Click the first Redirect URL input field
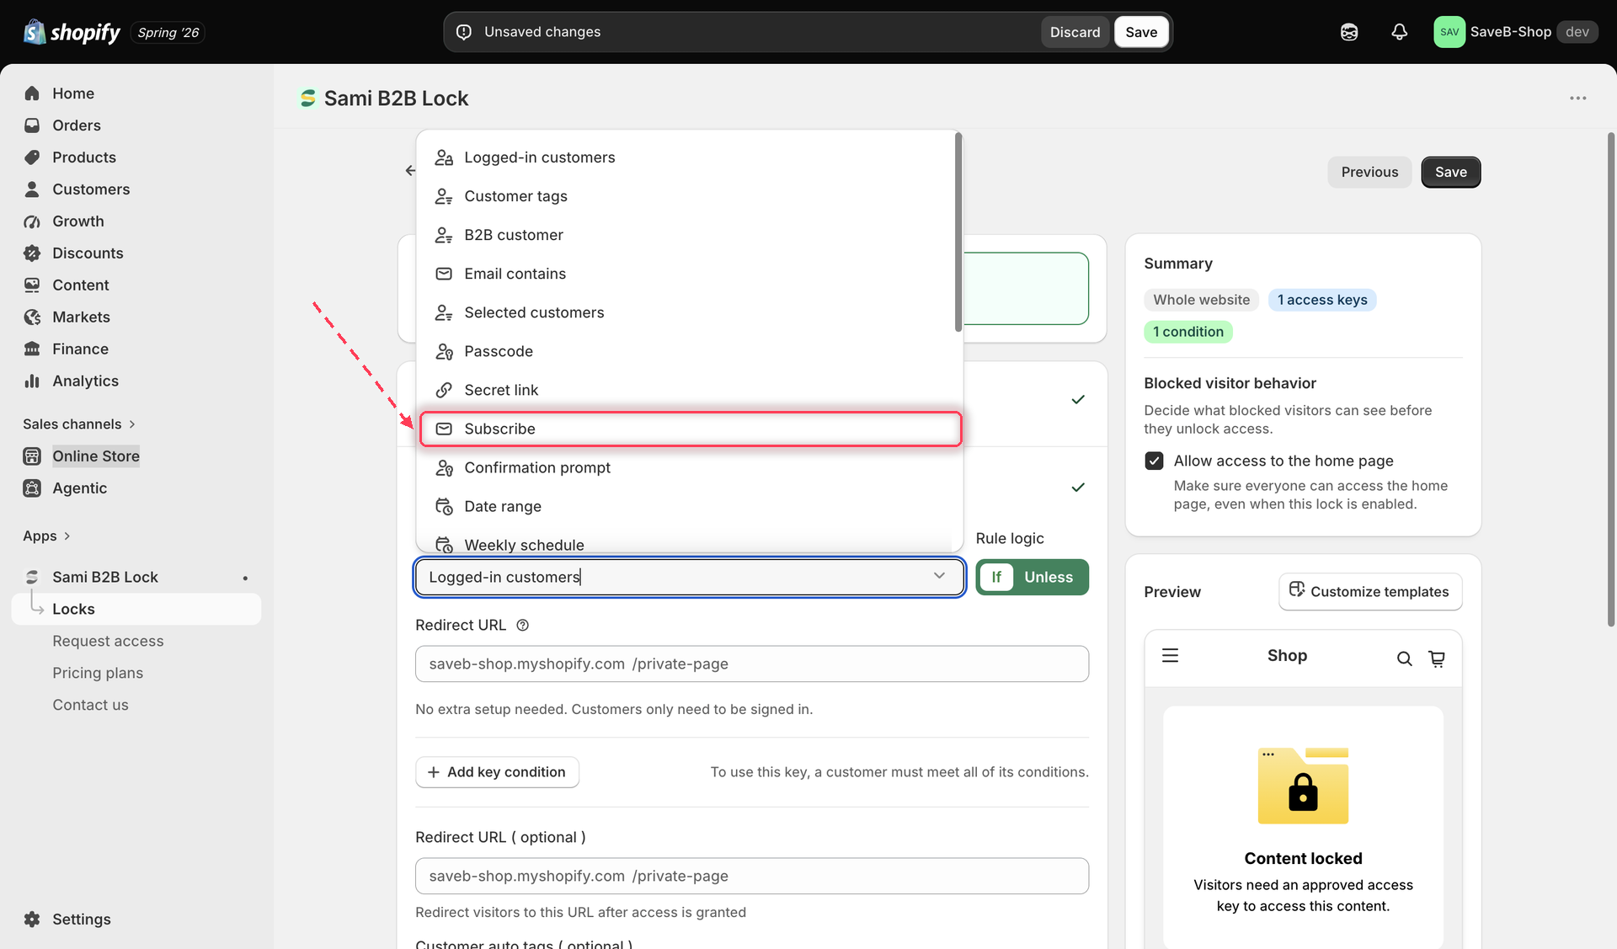The width and height of the screenshot is (1617, 949). pos(752,664)
